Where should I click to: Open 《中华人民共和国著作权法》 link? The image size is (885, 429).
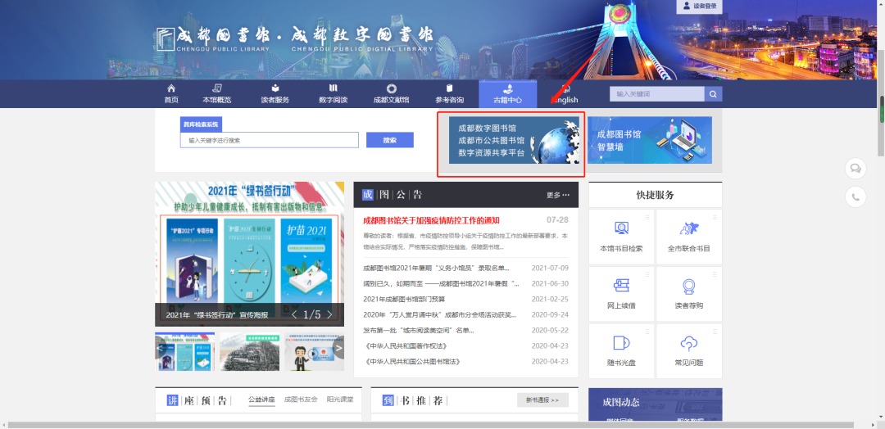tap(406, 346)
